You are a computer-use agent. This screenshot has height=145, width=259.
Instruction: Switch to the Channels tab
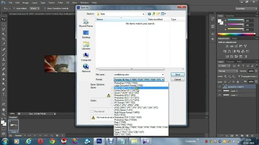pyautogui.click(x=230, y=62)
